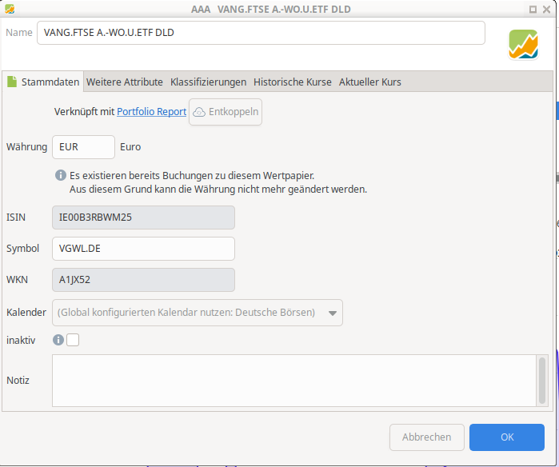
Task: Click the info icon beside currency notice
Action: [x=61, y=175]
